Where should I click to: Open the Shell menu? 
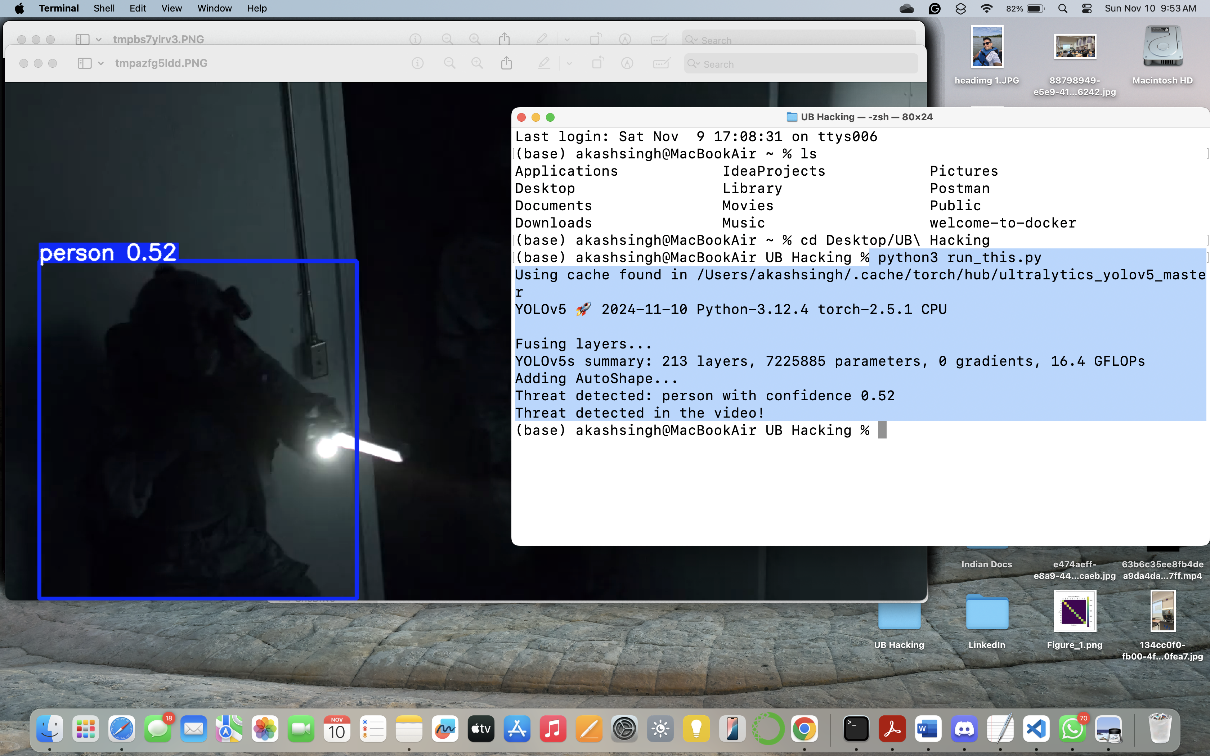pos(104,9)
